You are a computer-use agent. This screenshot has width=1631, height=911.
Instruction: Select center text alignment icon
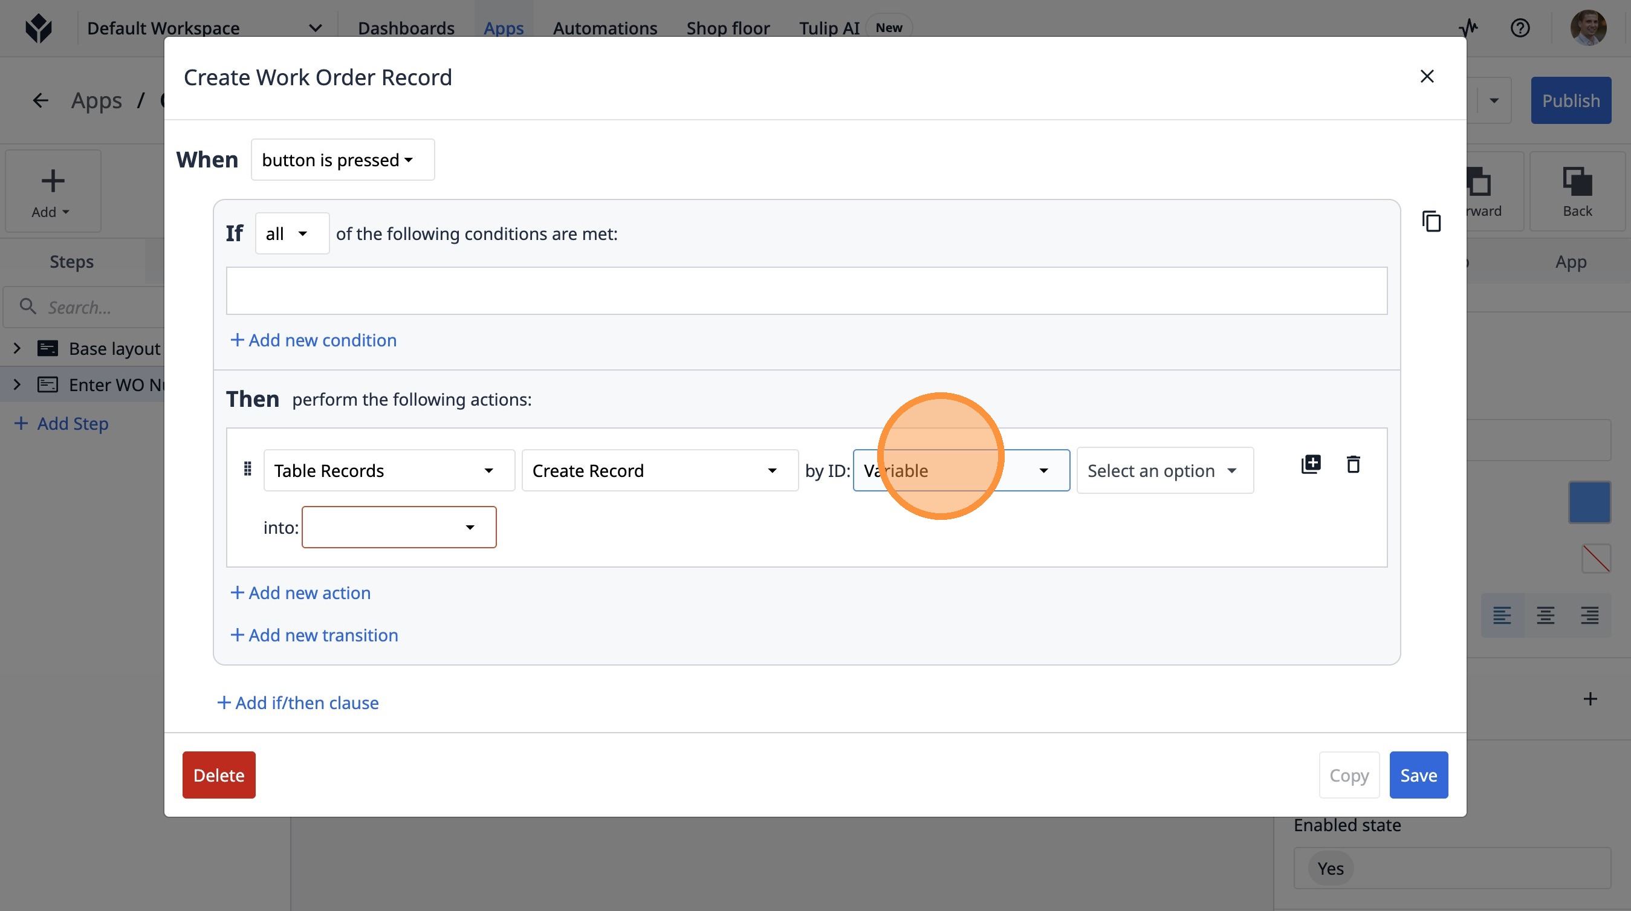coord(1545,615)
